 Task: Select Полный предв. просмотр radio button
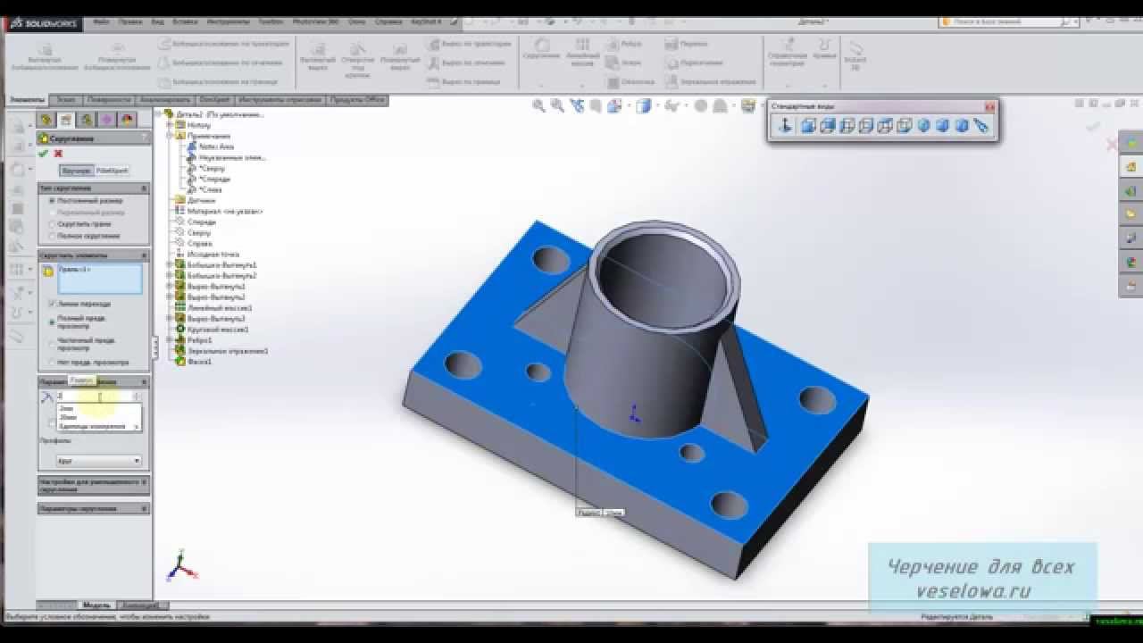52,321
